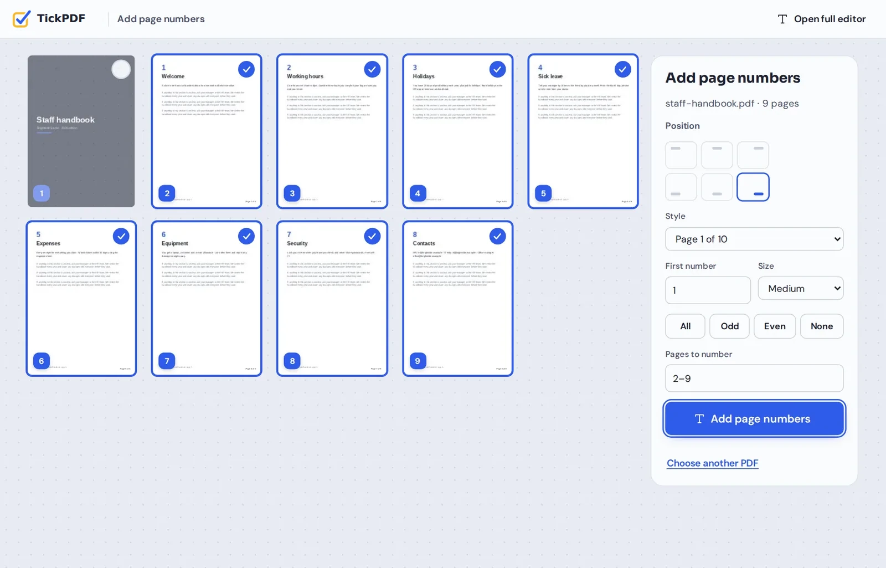Select bottom-right position for page numbers
This screenshot has height=568, width=886.
pyautogui.click(x=753, y=187)
